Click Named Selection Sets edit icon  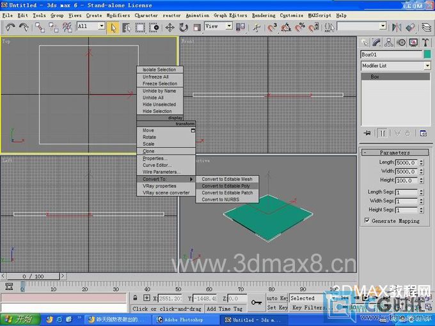(x=329, y=27)
